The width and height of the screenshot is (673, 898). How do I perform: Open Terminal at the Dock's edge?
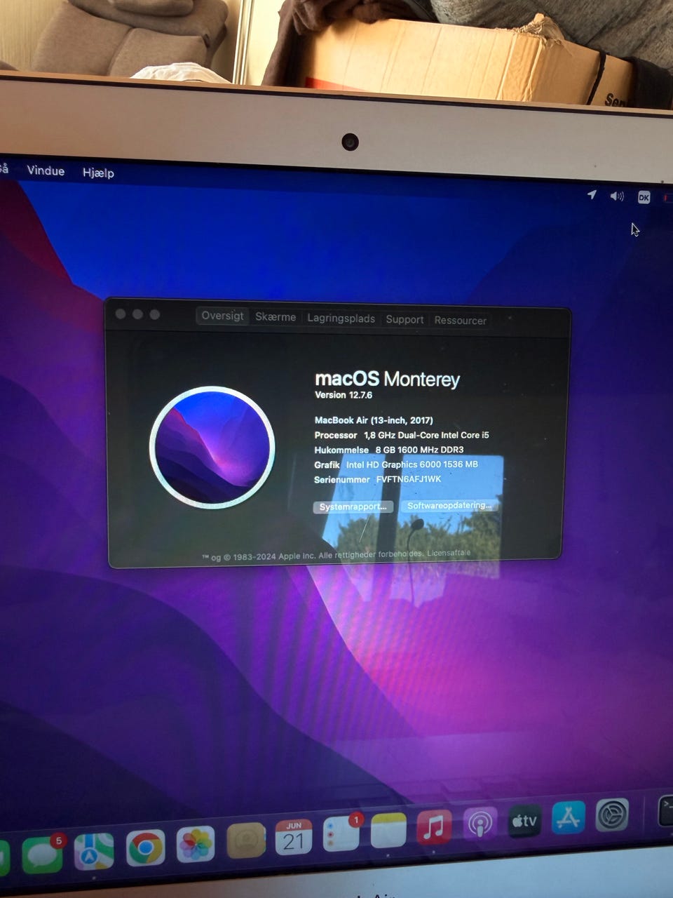(x=666, y=811)
